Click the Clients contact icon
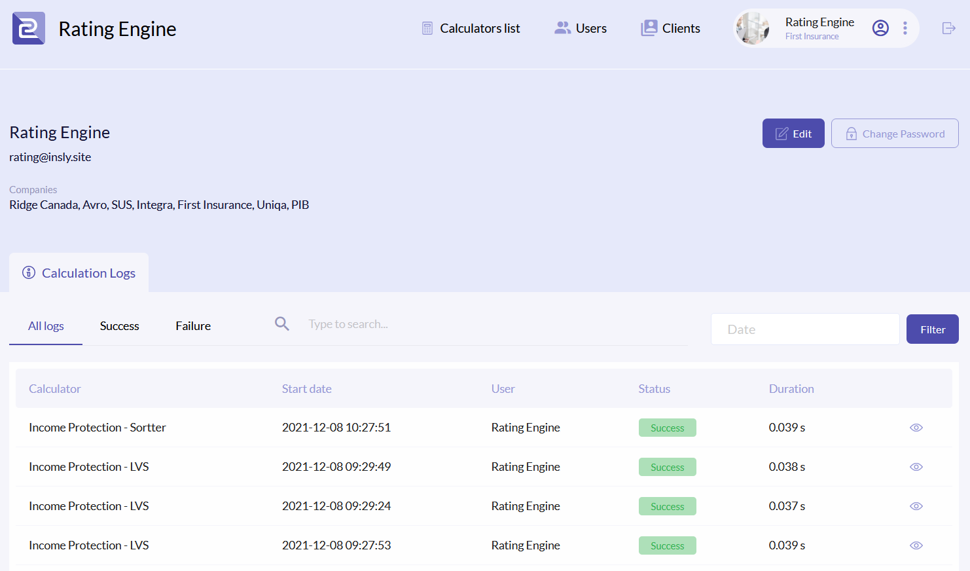 (649, 28)
